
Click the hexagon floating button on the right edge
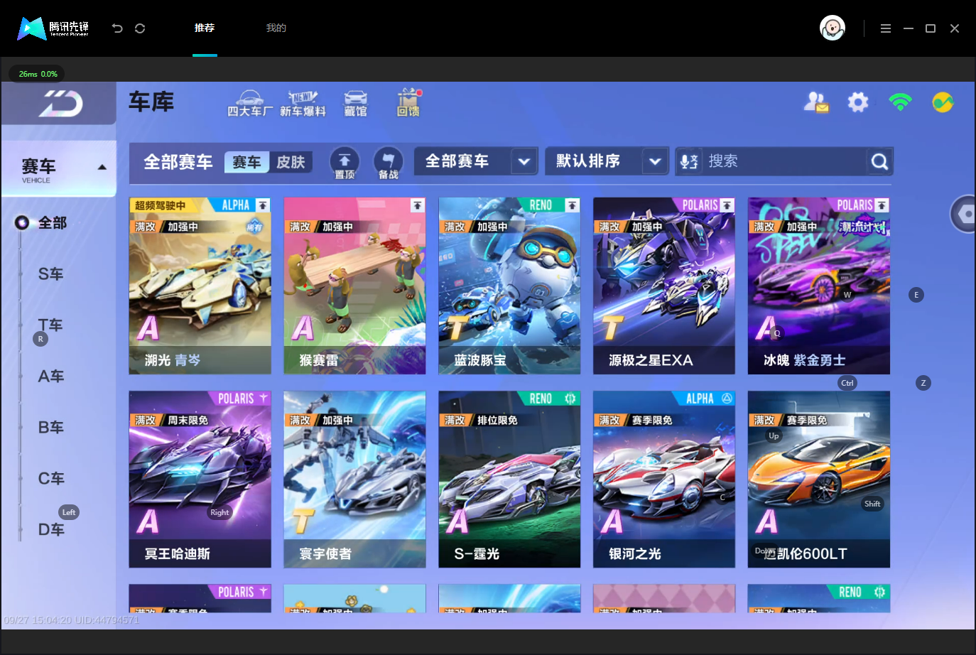pyautogui.click(x=963, y=213)
